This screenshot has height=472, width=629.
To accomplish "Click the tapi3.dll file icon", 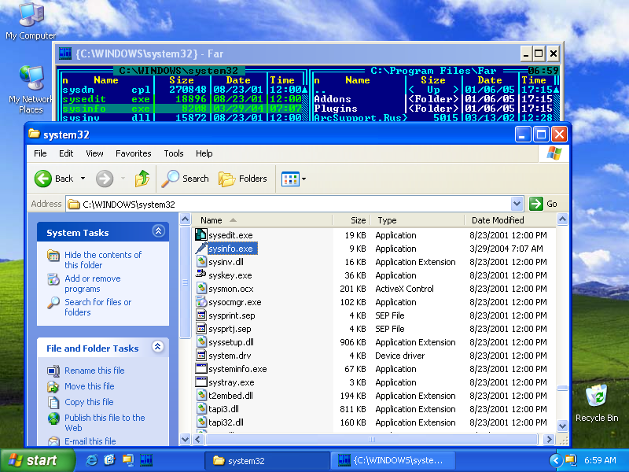I will [x=201, y=408].
